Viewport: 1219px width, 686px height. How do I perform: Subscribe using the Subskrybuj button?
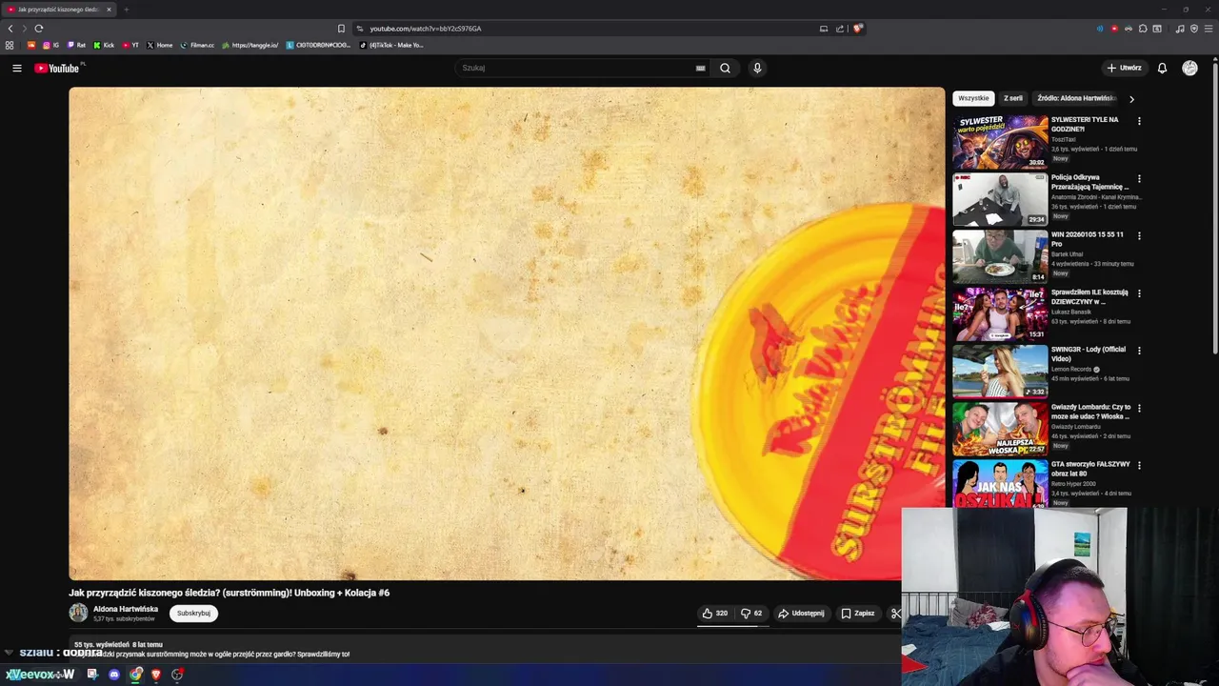coord(193,614)
